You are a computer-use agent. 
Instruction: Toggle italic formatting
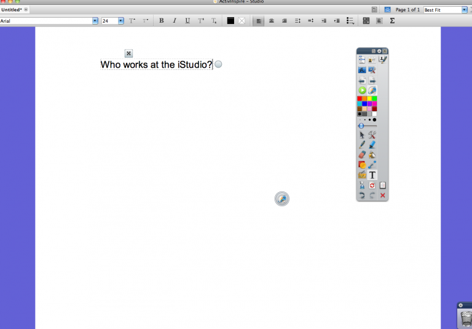pyautogui.click(x=175, y=21)
